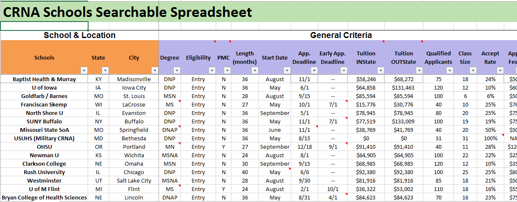Select the Newman U school cell
The height and width of the screenshot is (202, 517).
point(44,155)
